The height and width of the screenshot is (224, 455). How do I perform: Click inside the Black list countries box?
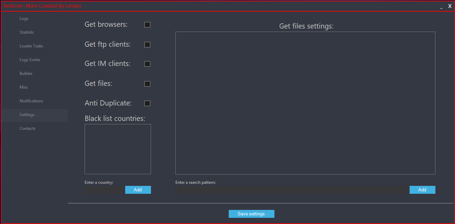pos(118,149)
